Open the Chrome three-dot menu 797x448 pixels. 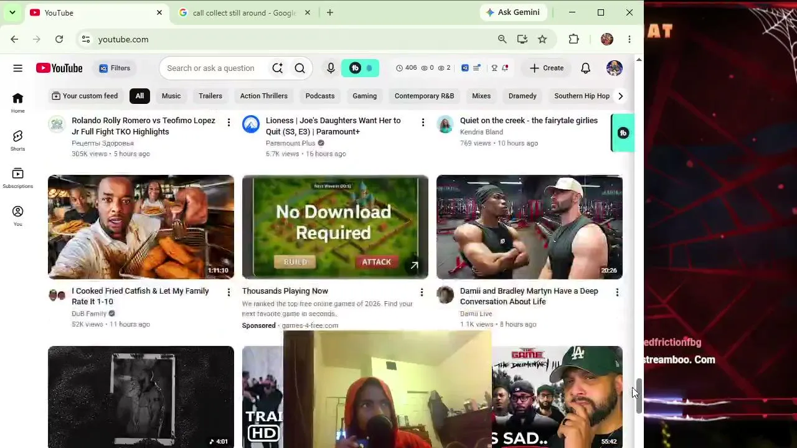(x=630, y=39)
